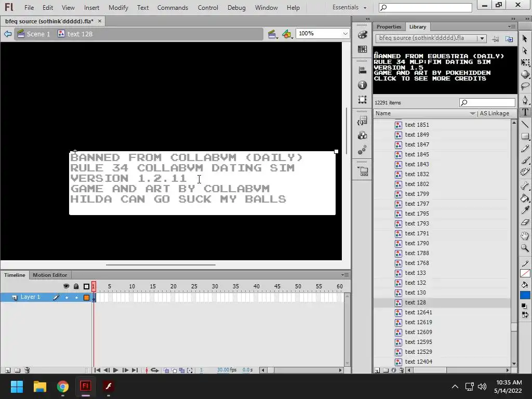Viewport: 532px width, 399px height.
Task: Open the Color panel palette icon
Action: tap(362, 35)
